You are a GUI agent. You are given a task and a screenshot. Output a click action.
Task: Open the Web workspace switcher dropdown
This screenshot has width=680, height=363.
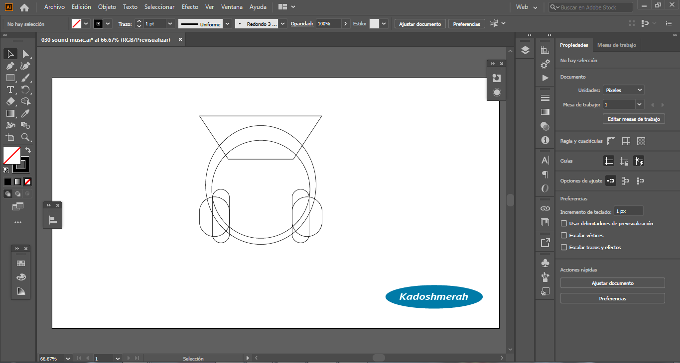point(527,7)
